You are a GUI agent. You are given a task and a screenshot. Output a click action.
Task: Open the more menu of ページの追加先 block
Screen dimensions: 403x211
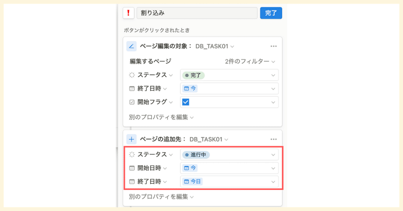pos(274,139)
